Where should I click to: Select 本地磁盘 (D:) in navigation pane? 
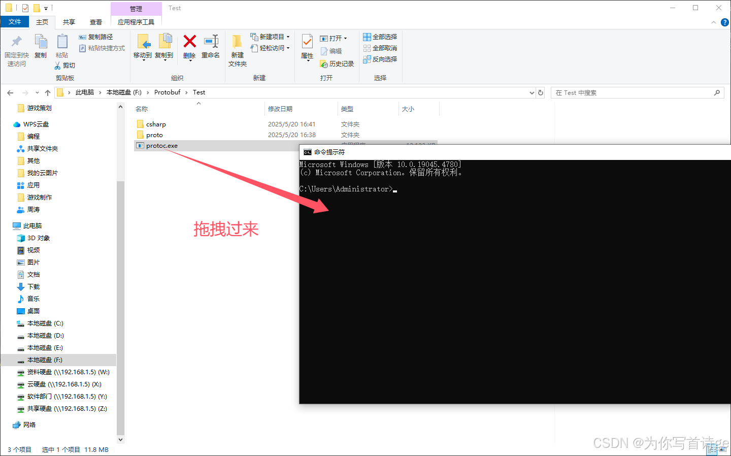pos(46,336)
